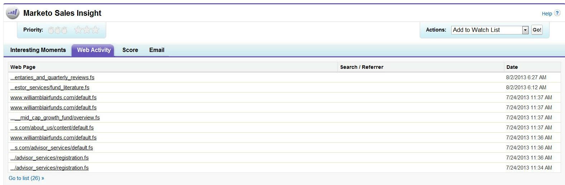Open the Add to Watch List dropdown
The image size is (565, 185).
490,30
